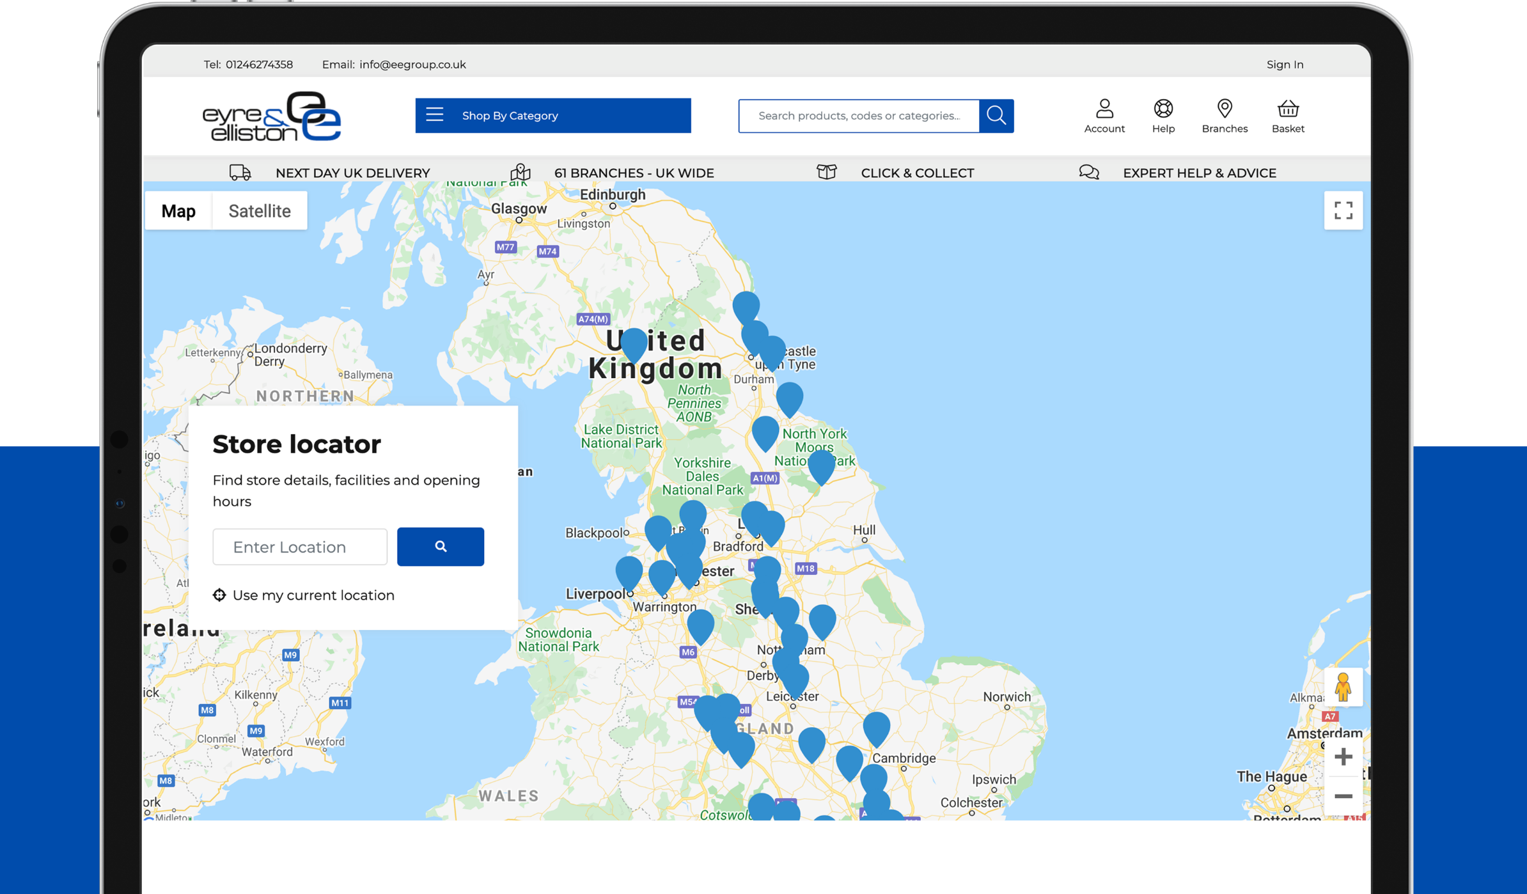This screenshot has height=894, width=1527.
Task: Switch map to Satellite view
Action: coord(259,211)
